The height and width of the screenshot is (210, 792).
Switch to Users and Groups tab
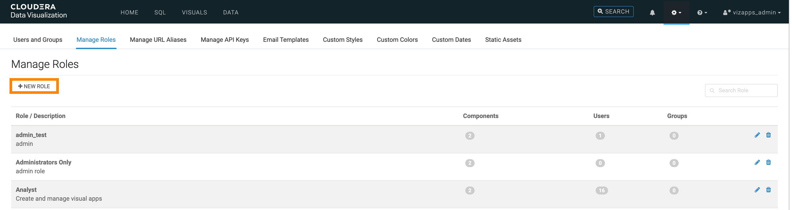pos(38,40)
